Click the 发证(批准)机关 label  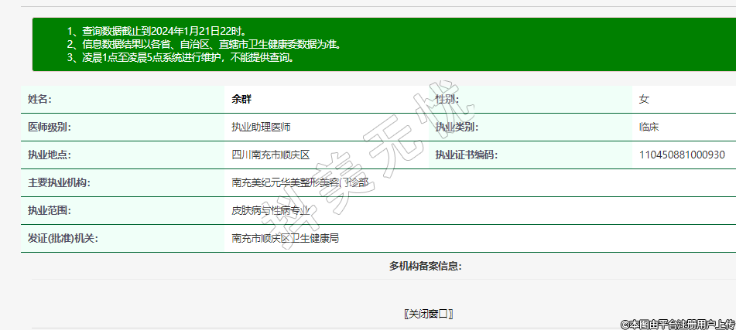click(63, 238)
